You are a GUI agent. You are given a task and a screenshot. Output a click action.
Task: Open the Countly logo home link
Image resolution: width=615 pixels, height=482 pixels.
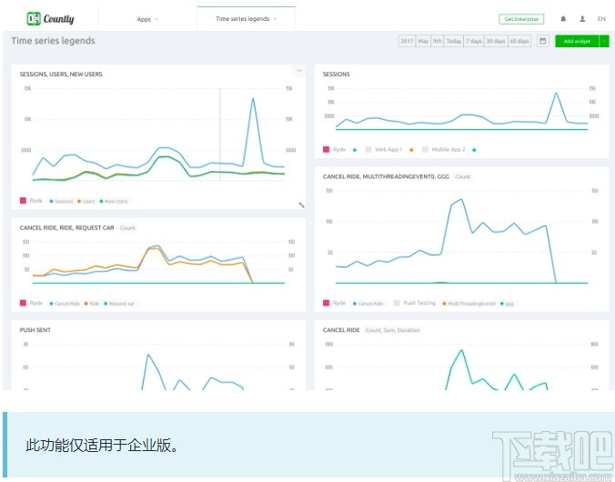pos(50,18)
